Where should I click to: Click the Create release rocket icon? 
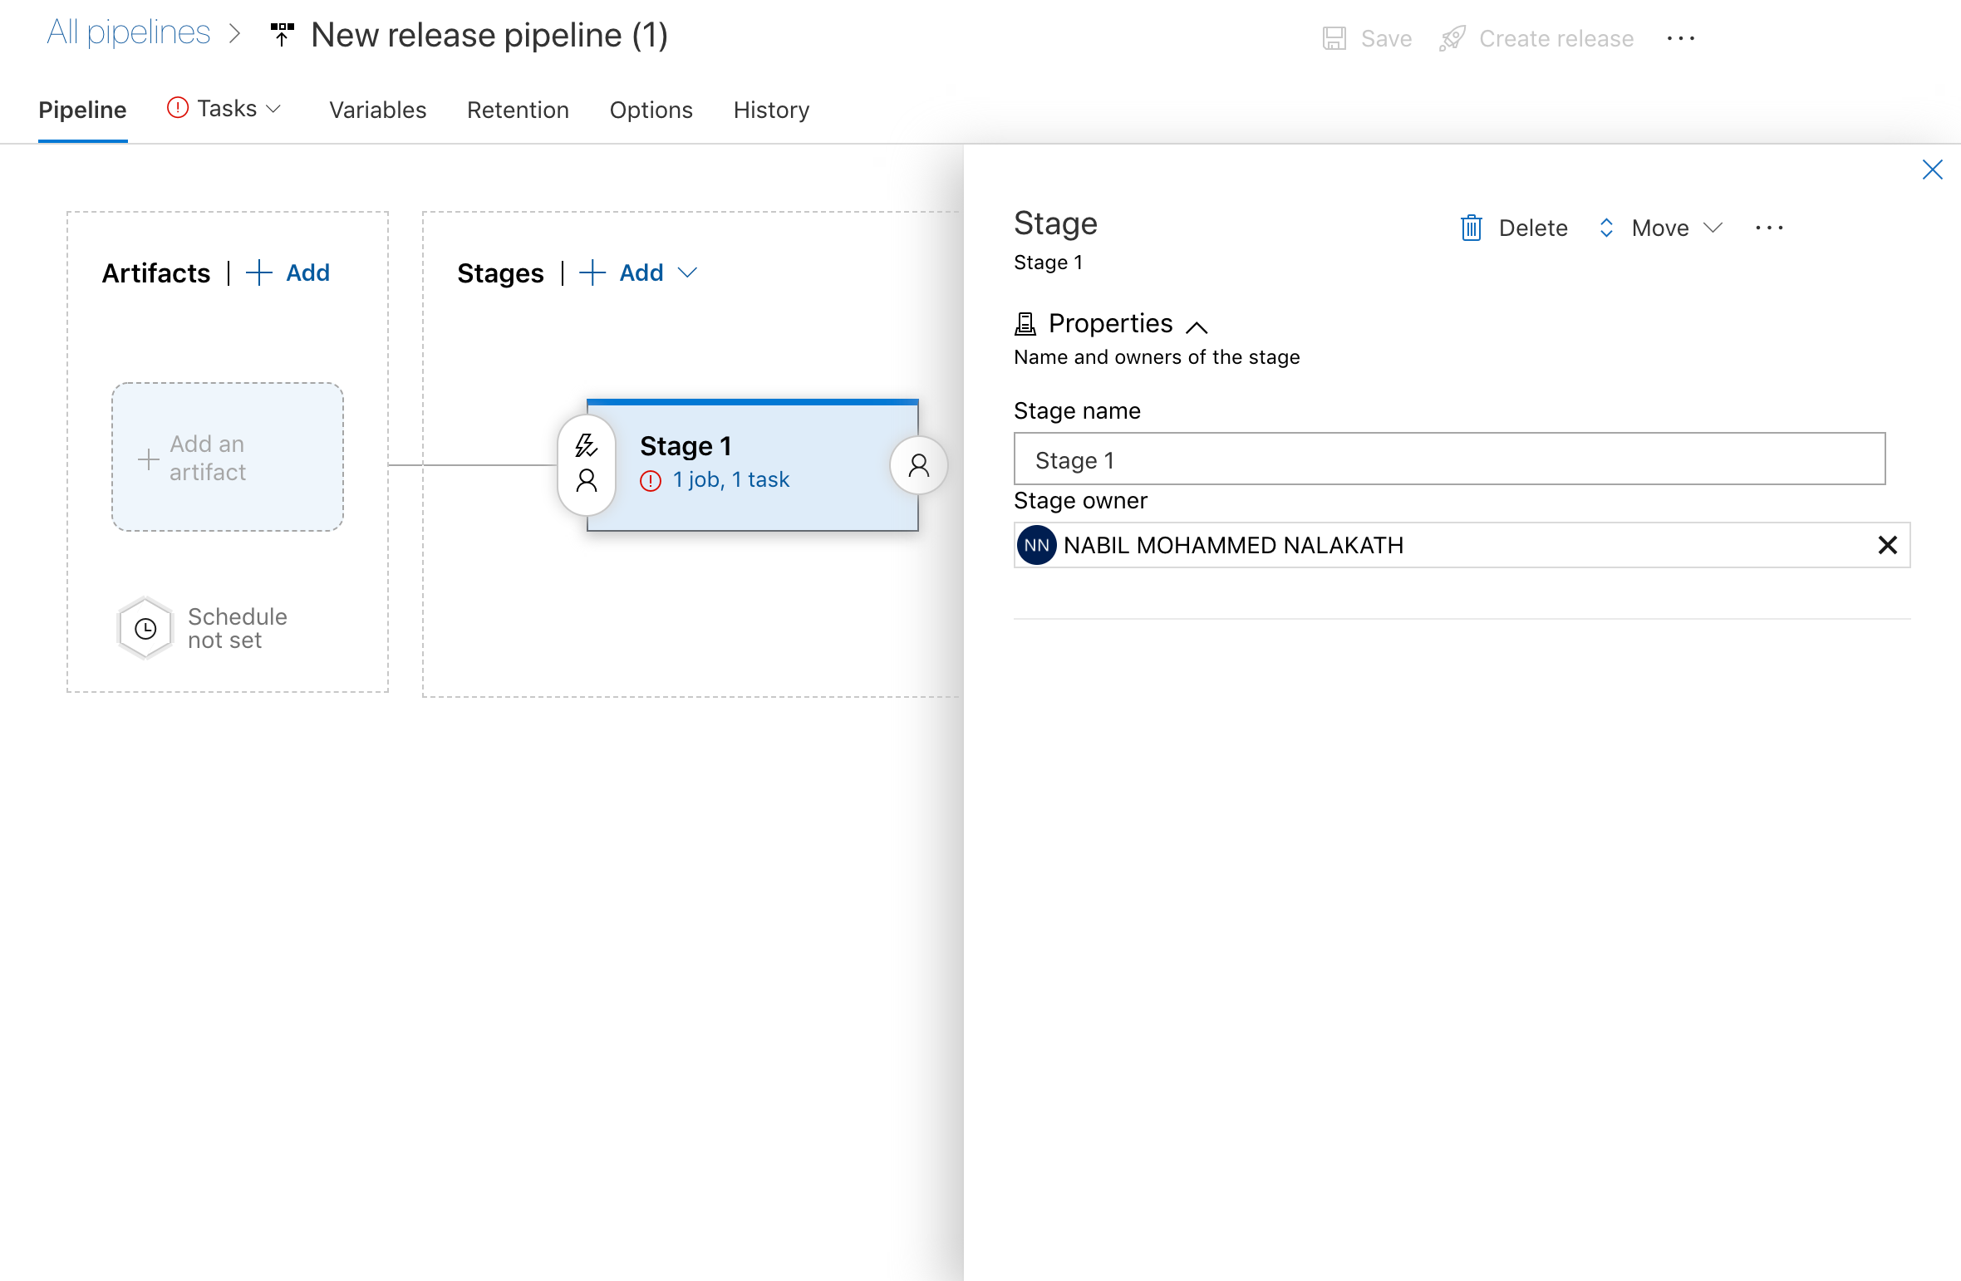coord(1452,37)
